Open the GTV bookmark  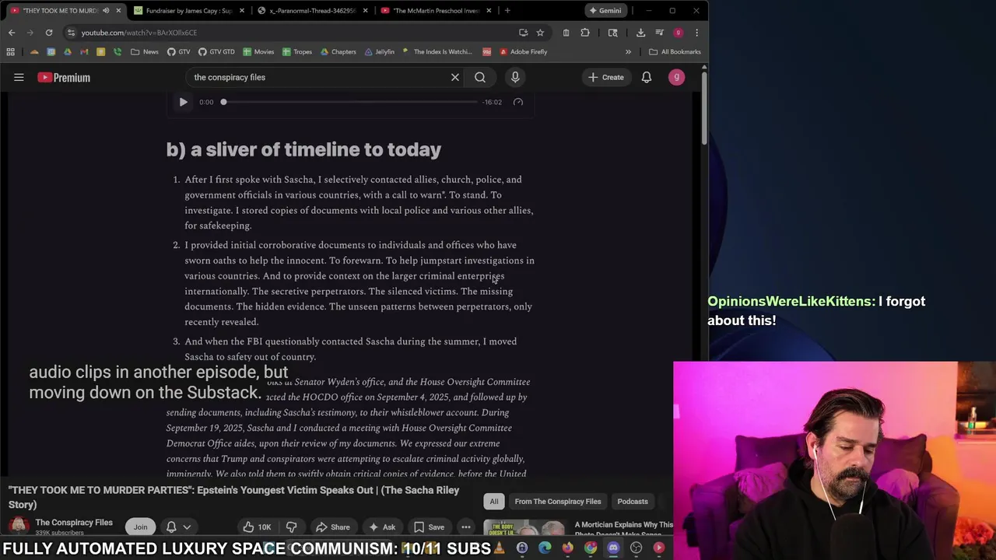178,52
